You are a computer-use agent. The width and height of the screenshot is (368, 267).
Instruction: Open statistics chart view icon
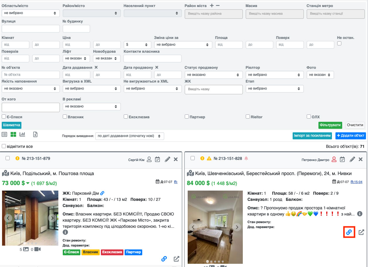click(x=23, y=134)
